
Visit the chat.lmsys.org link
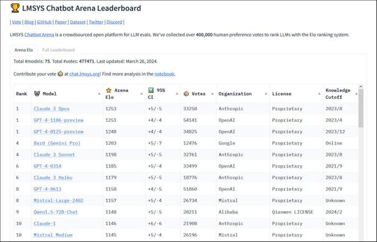(85, 74)
